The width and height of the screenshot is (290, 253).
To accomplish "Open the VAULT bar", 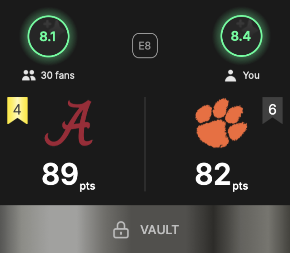I will (x=145, y=229).
